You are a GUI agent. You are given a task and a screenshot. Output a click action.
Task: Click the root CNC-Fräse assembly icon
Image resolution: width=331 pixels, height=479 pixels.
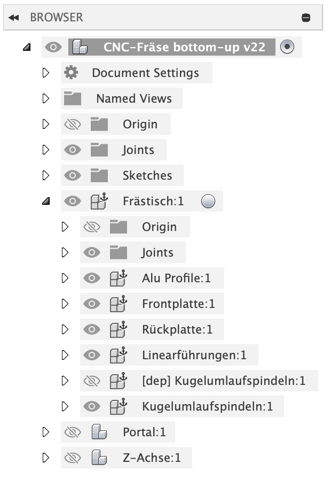click(80, 47)
